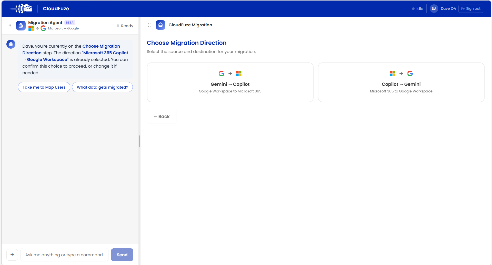
Task: Click the Microsoft → Google label
Action: [x=63, y=28]
